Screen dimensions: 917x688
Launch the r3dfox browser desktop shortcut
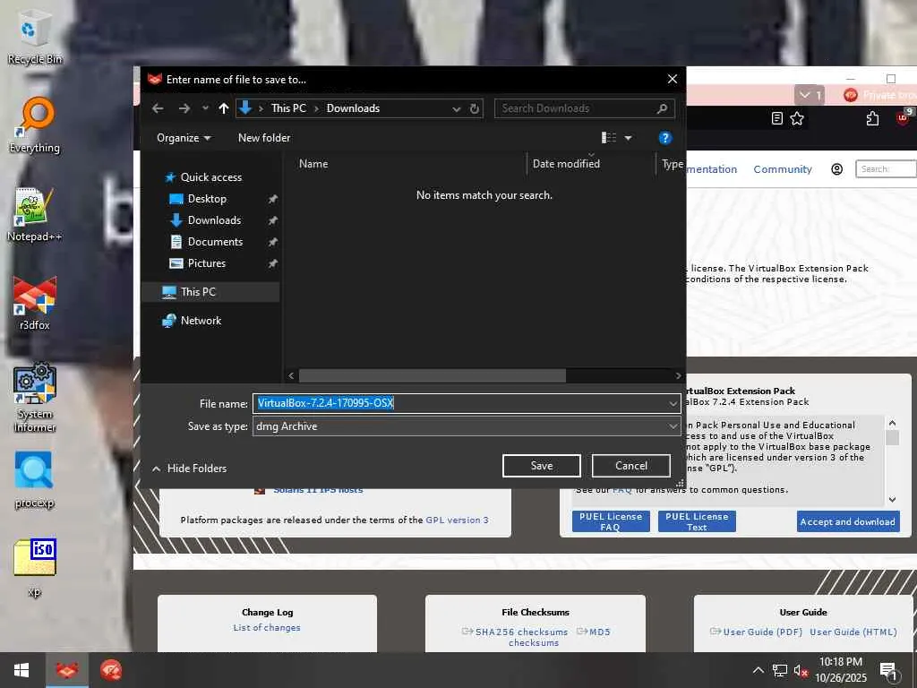point(34,304)
